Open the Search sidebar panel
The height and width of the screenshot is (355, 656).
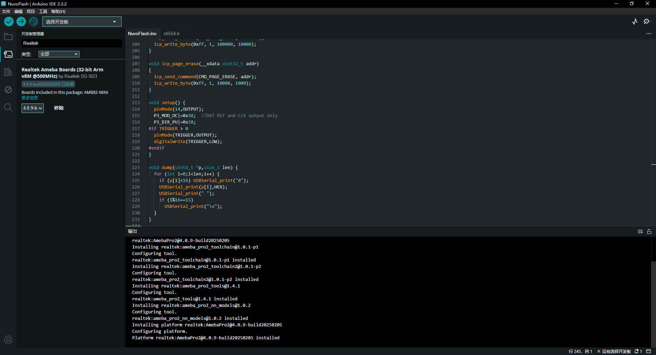[x=8, y=108]
